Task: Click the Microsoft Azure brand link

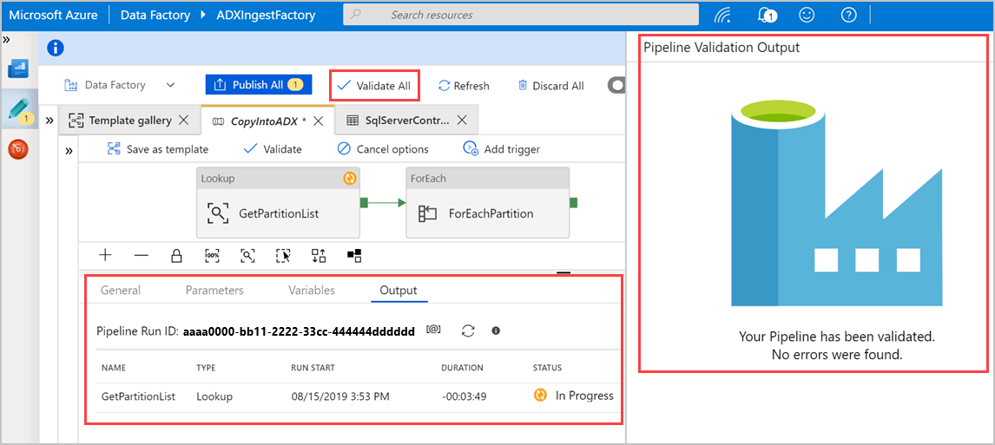Action: click(x=53, y=15)
